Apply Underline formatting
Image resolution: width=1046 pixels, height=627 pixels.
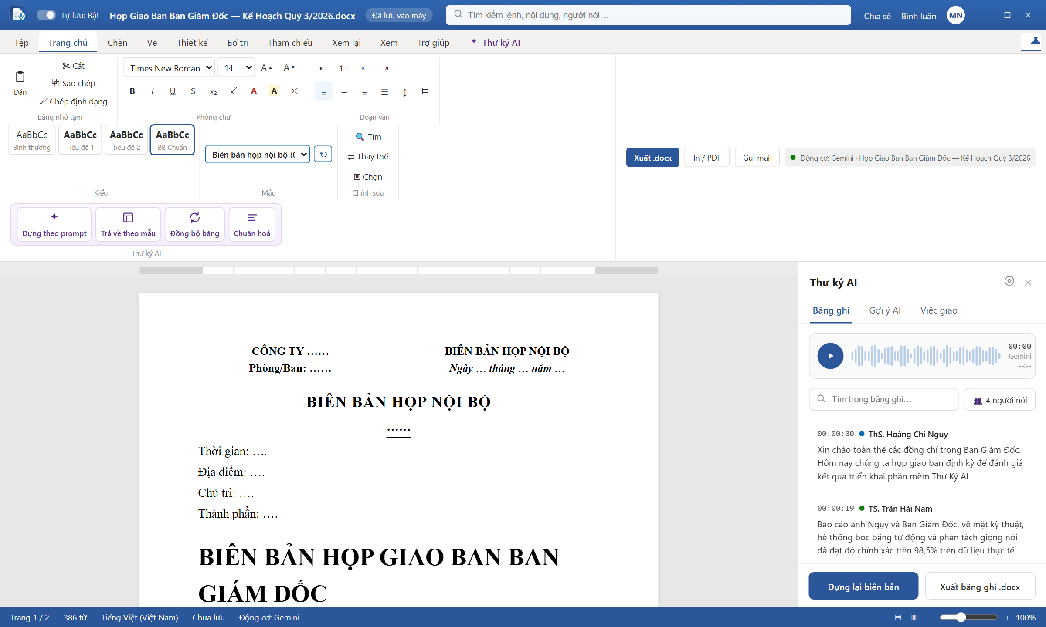[173, 91]
